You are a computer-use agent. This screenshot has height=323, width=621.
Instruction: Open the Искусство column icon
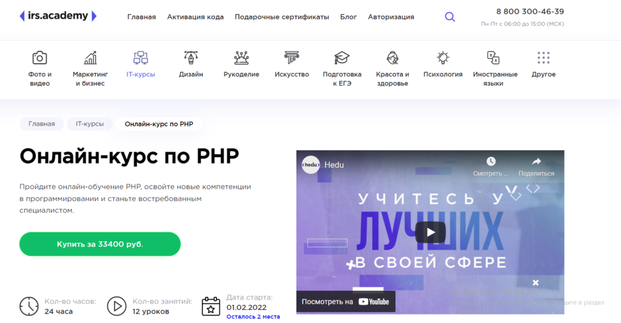coord(292,58)
